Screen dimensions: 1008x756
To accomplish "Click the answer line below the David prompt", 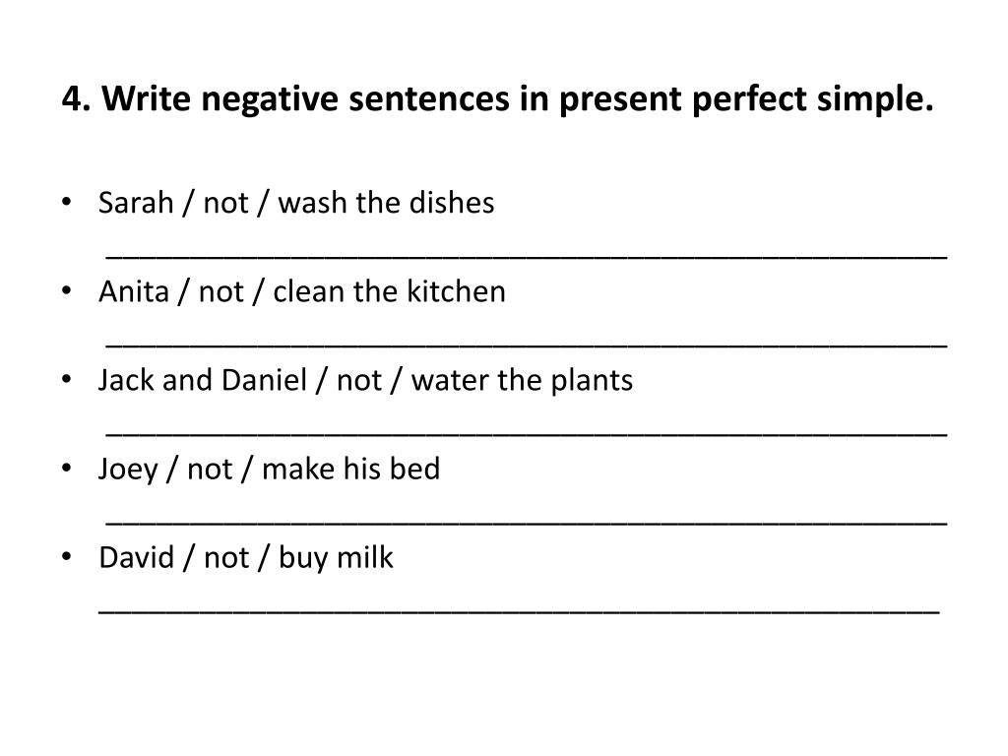I will click(x=519, y=612).
